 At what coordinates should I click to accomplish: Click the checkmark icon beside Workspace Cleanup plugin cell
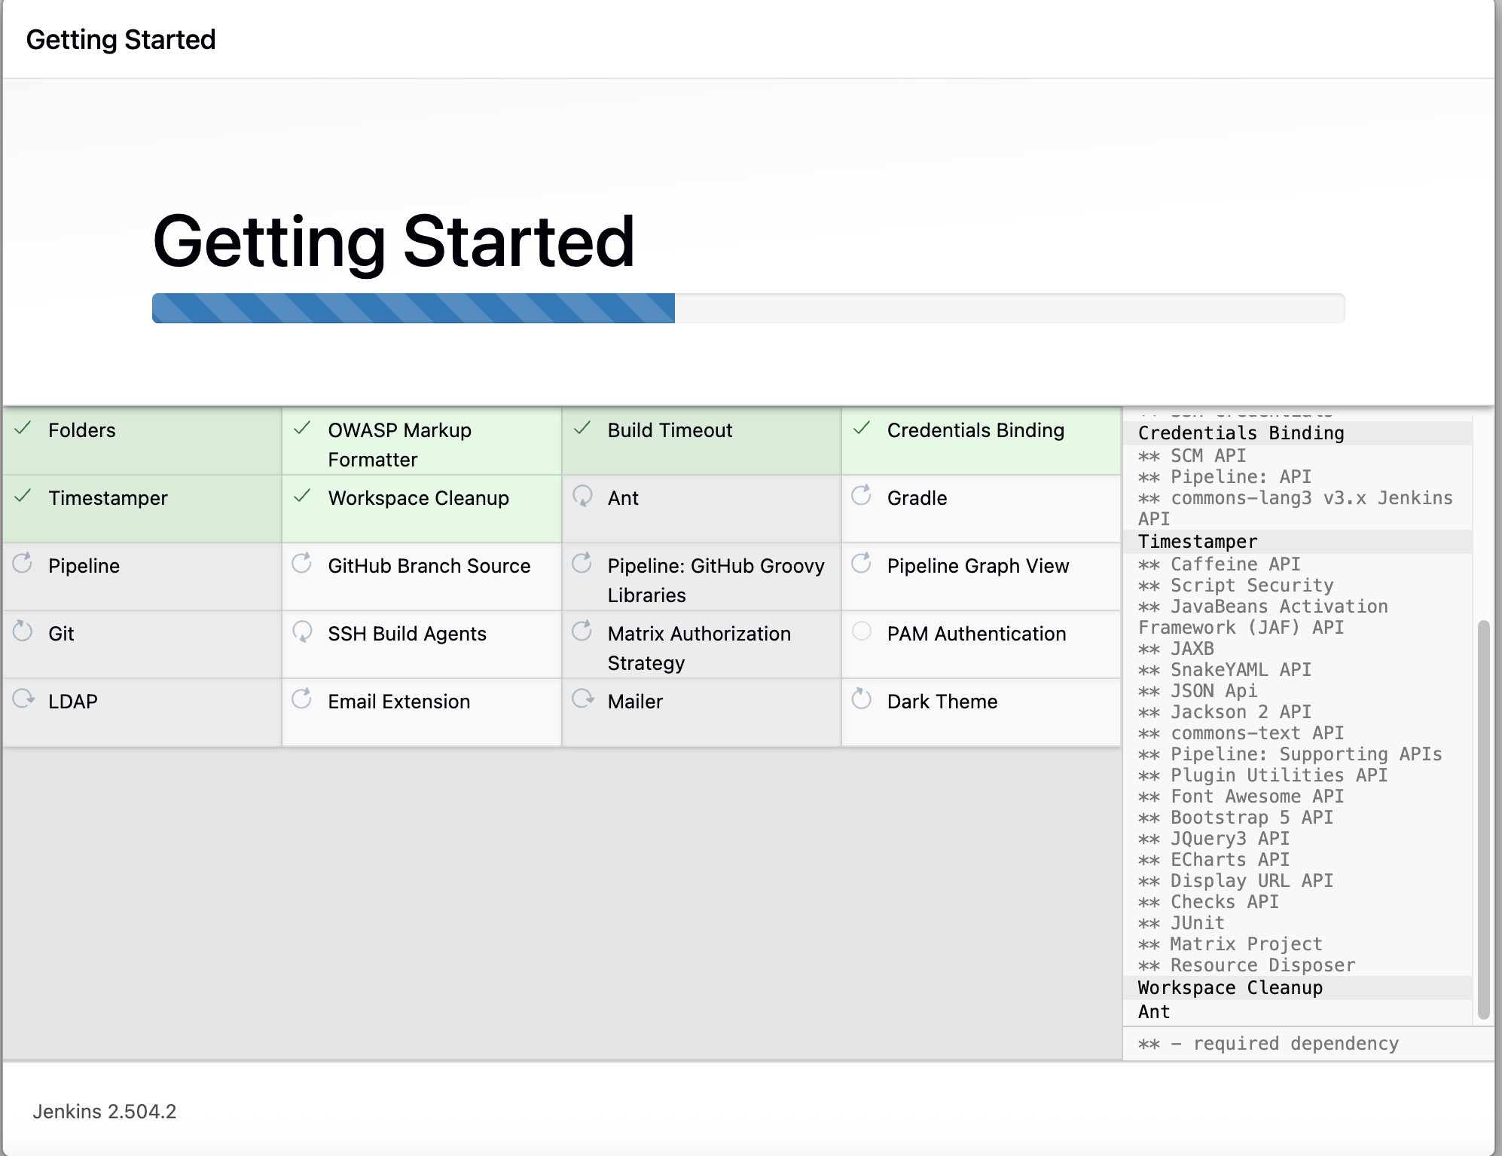pos(302,496)
